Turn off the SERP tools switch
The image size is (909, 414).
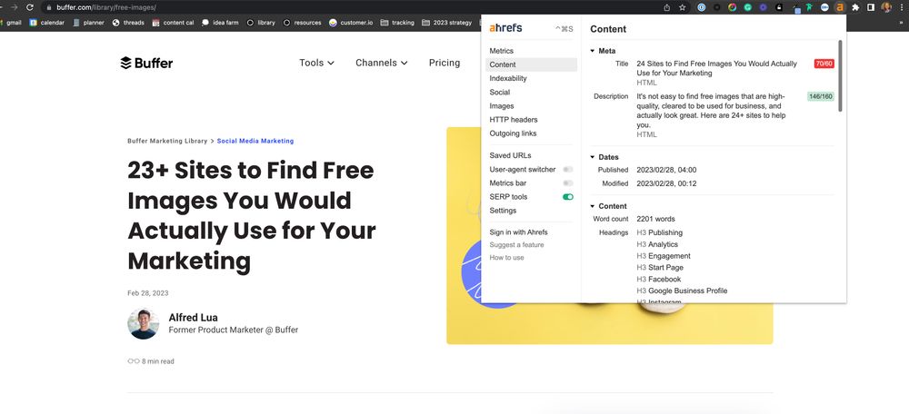pyautogui.click(x=567, y=197)
